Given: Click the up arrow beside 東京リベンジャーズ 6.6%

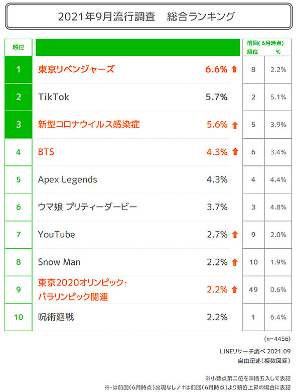Looking at the screenshot, I should [234, 69].
